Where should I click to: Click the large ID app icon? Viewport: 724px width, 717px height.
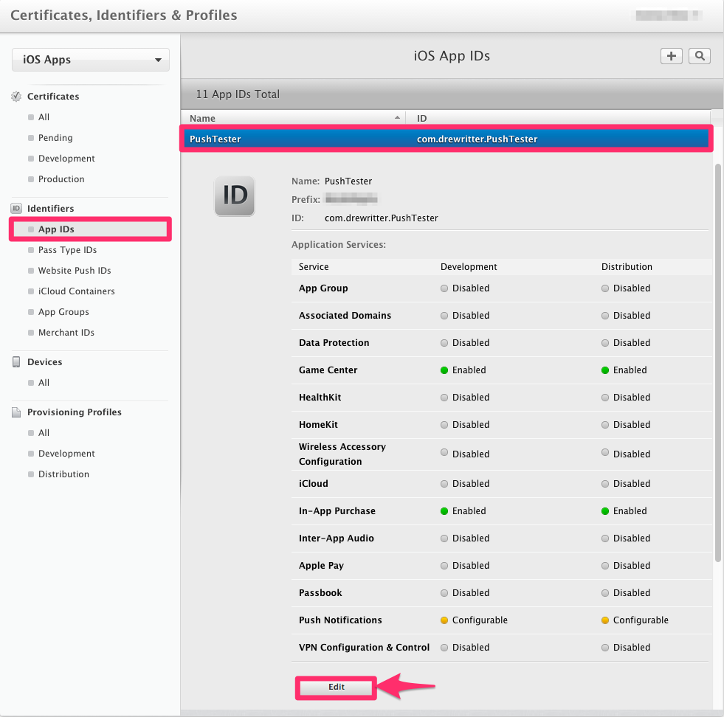[235, 196]
